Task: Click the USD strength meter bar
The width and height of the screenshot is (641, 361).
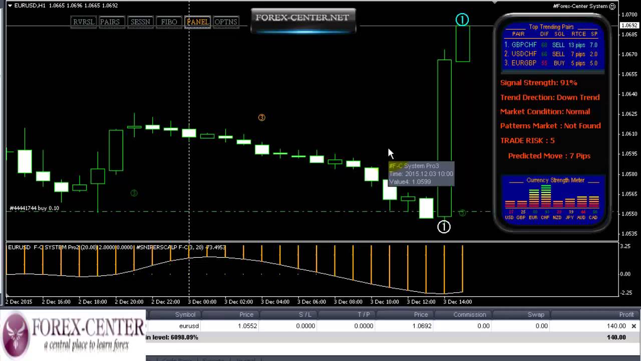Action: point(509,204)
